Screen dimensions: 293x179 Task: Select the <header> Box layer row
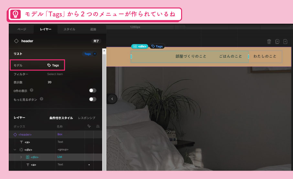56,134
